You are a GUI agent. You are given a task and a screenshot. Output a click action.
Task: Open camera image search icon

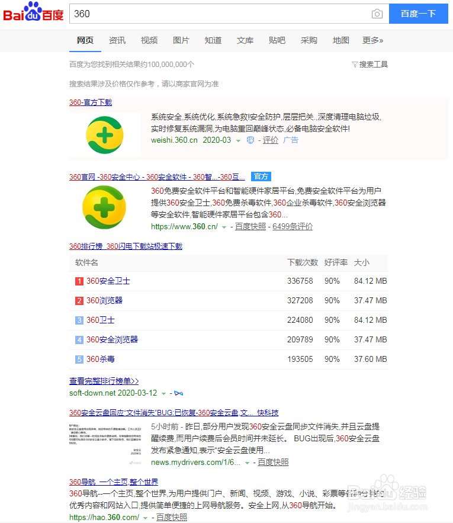tap(377, 14)
